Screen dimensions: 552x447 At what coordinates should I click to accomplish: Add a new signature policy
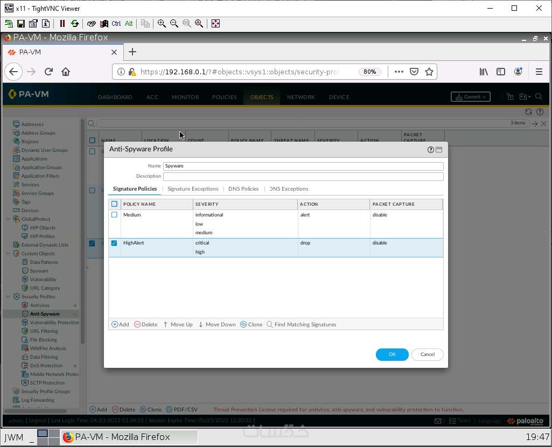point(121,325)
